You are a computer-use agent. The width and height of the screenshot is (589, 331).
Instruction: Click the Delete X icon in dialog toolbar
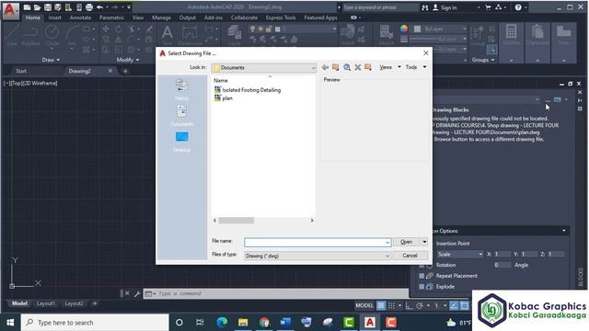point(358,67)
